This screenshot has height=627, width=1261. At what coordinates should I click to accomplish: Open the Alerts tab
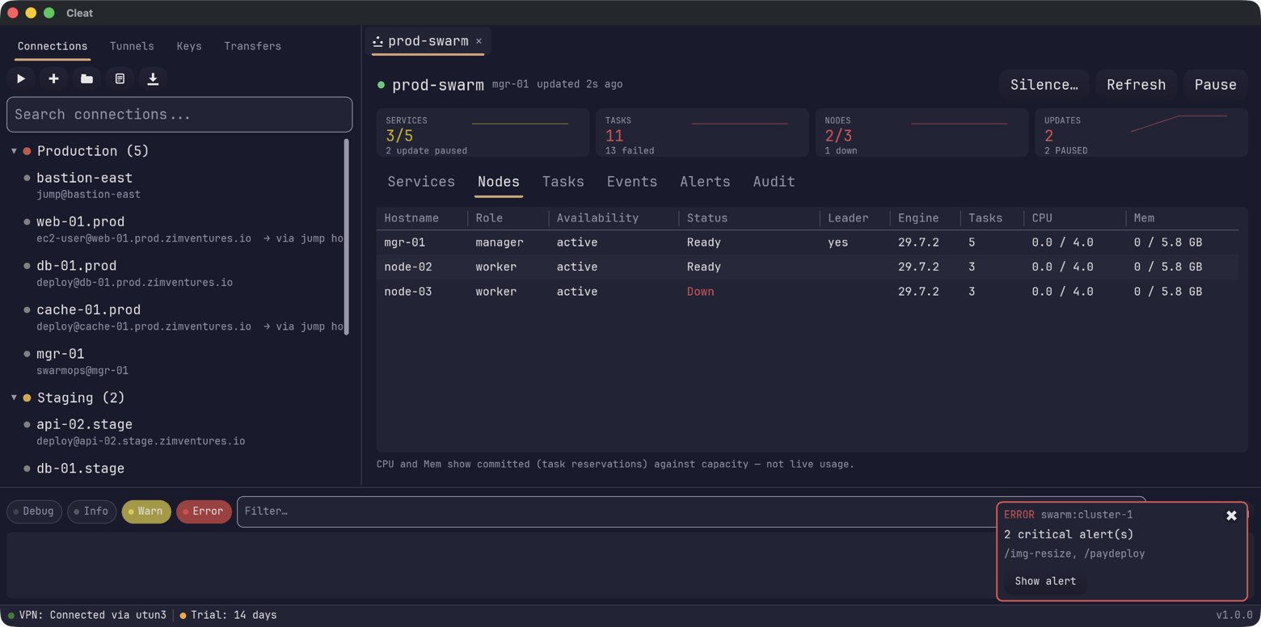tap(705, 182)
